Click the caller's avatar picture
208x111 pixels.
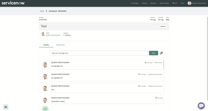(x=43, y=34)
